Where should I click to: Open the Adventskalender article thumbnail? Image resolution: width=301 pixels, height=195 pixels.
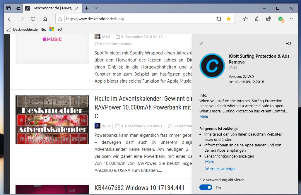click(x=52, y=120)
